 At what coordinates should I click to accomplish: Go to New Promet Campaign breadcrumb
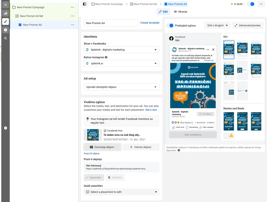107,4
